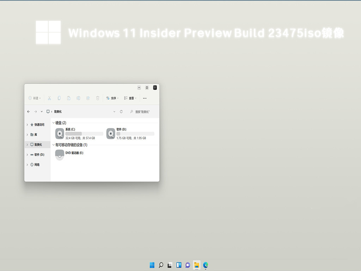Screen dimensions: 361x271
Task: Click the Copy icon in the toolbar
Action: [x=59, y=98]
